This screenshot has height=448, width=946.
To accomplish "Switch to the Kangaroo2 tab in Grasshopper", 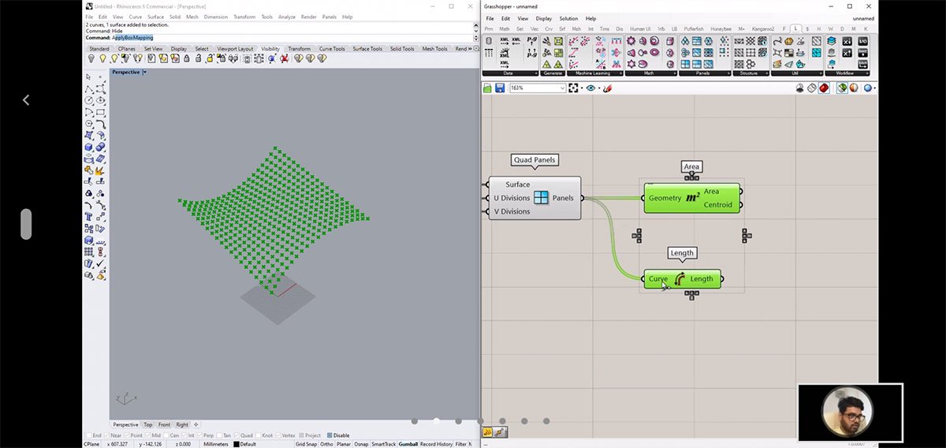I will pyautogui.click(x=762, y=28).
